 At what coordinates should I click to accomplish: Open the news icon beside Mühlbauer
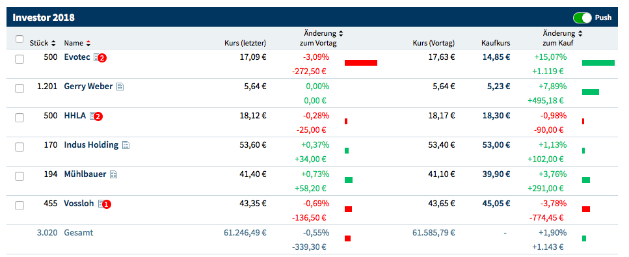114,174
